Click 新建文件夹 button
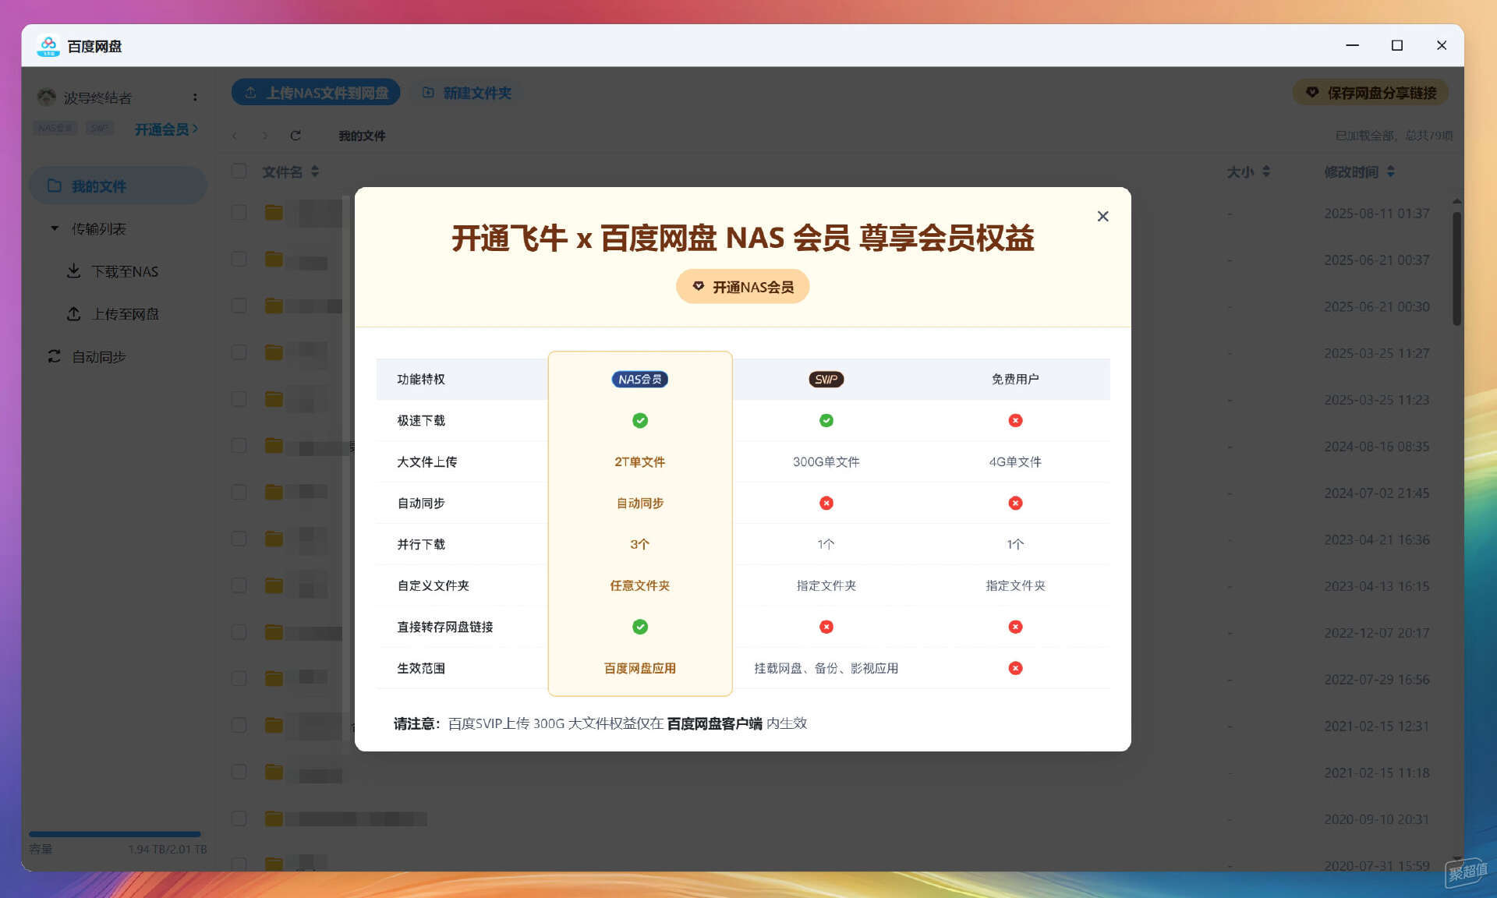This screenshot has width=1497, height=898. [x=467, y=93]
